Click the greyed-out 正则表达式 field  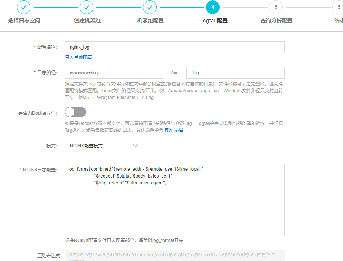pos(175,255)
